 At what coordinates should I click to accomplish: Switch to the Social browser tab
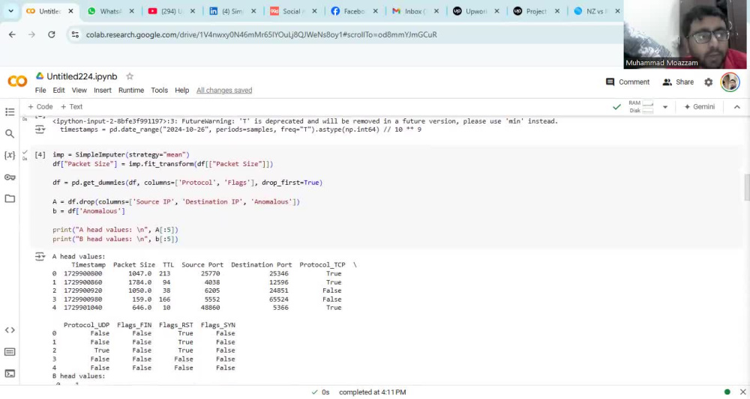point(287,11)
